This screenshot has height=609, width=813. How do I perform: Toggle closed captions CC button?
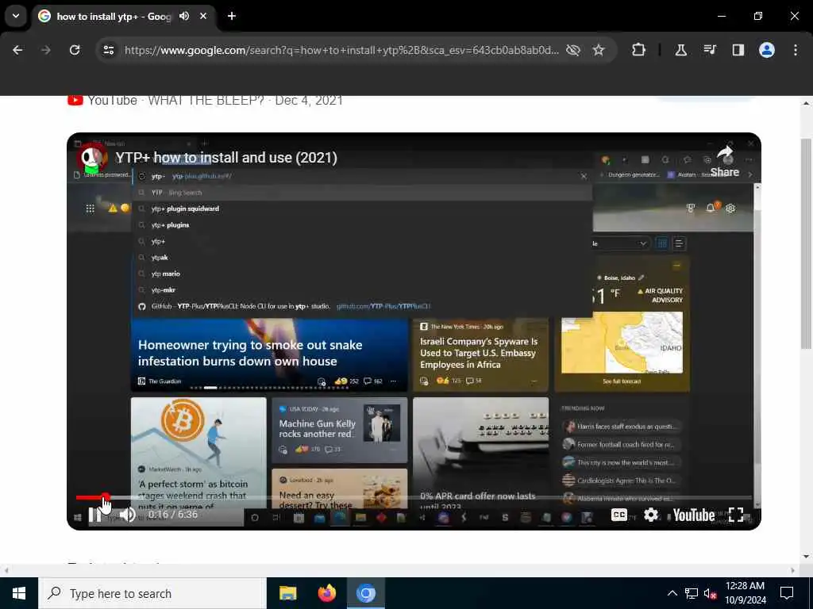click(619, 515)
